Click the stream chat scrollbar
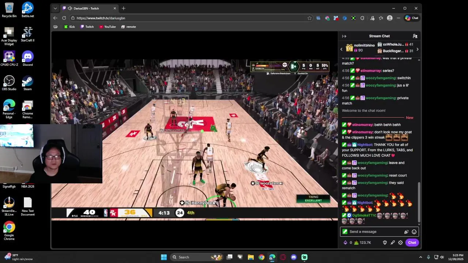 pos(419,202)
